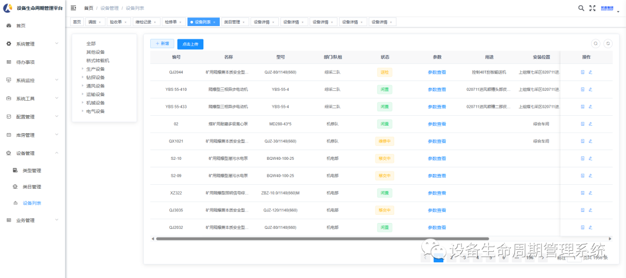Viewport: 626px width, 278px height.
Task: Click the 维修中 status tag for QX1021
Action: [385, 141]
